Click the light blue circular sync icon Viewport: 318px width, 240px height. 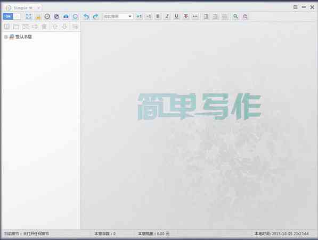[x=75, y=16]
